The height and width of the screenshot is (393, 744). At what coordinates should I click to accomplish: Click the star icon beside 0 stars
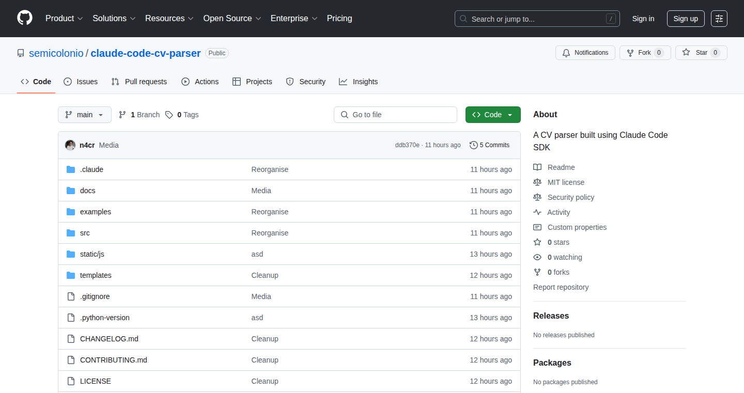pyautogui.click(x=537, y=242)
